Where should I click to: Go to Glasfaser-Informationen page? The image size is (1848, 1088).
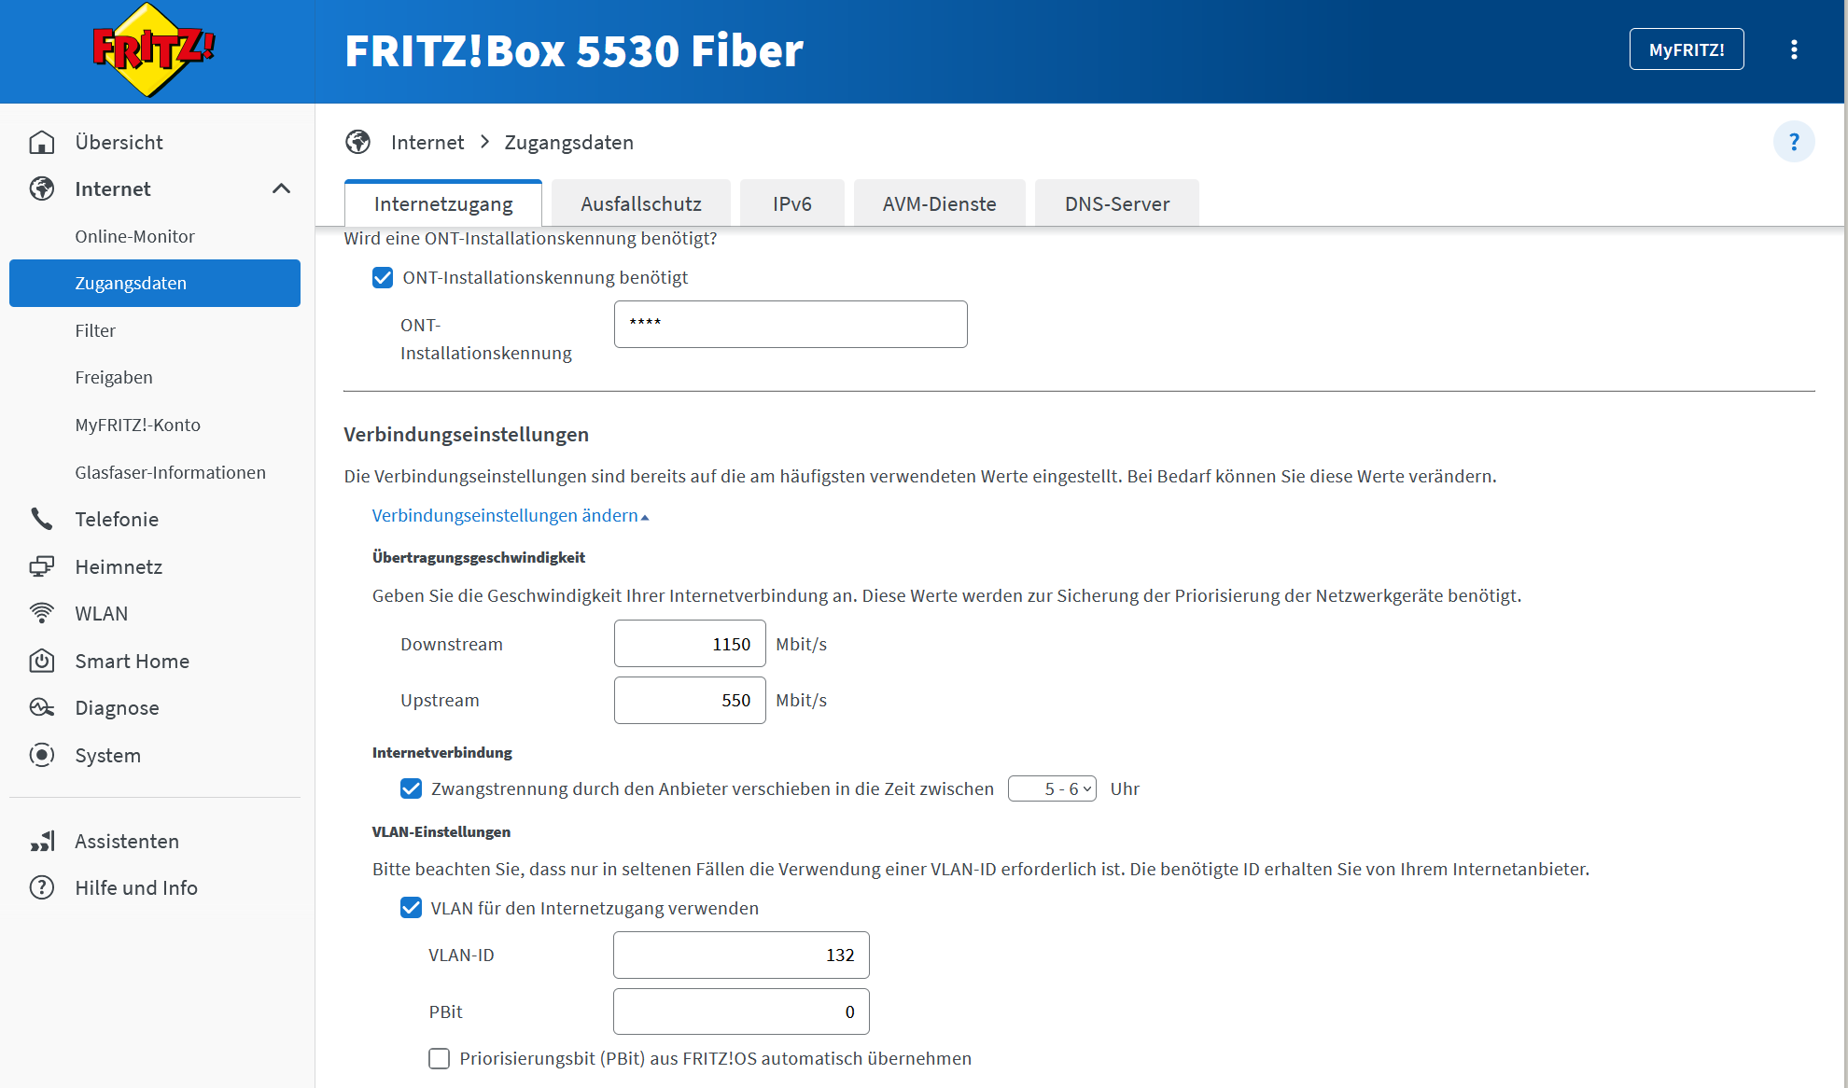tap(170, 472)
